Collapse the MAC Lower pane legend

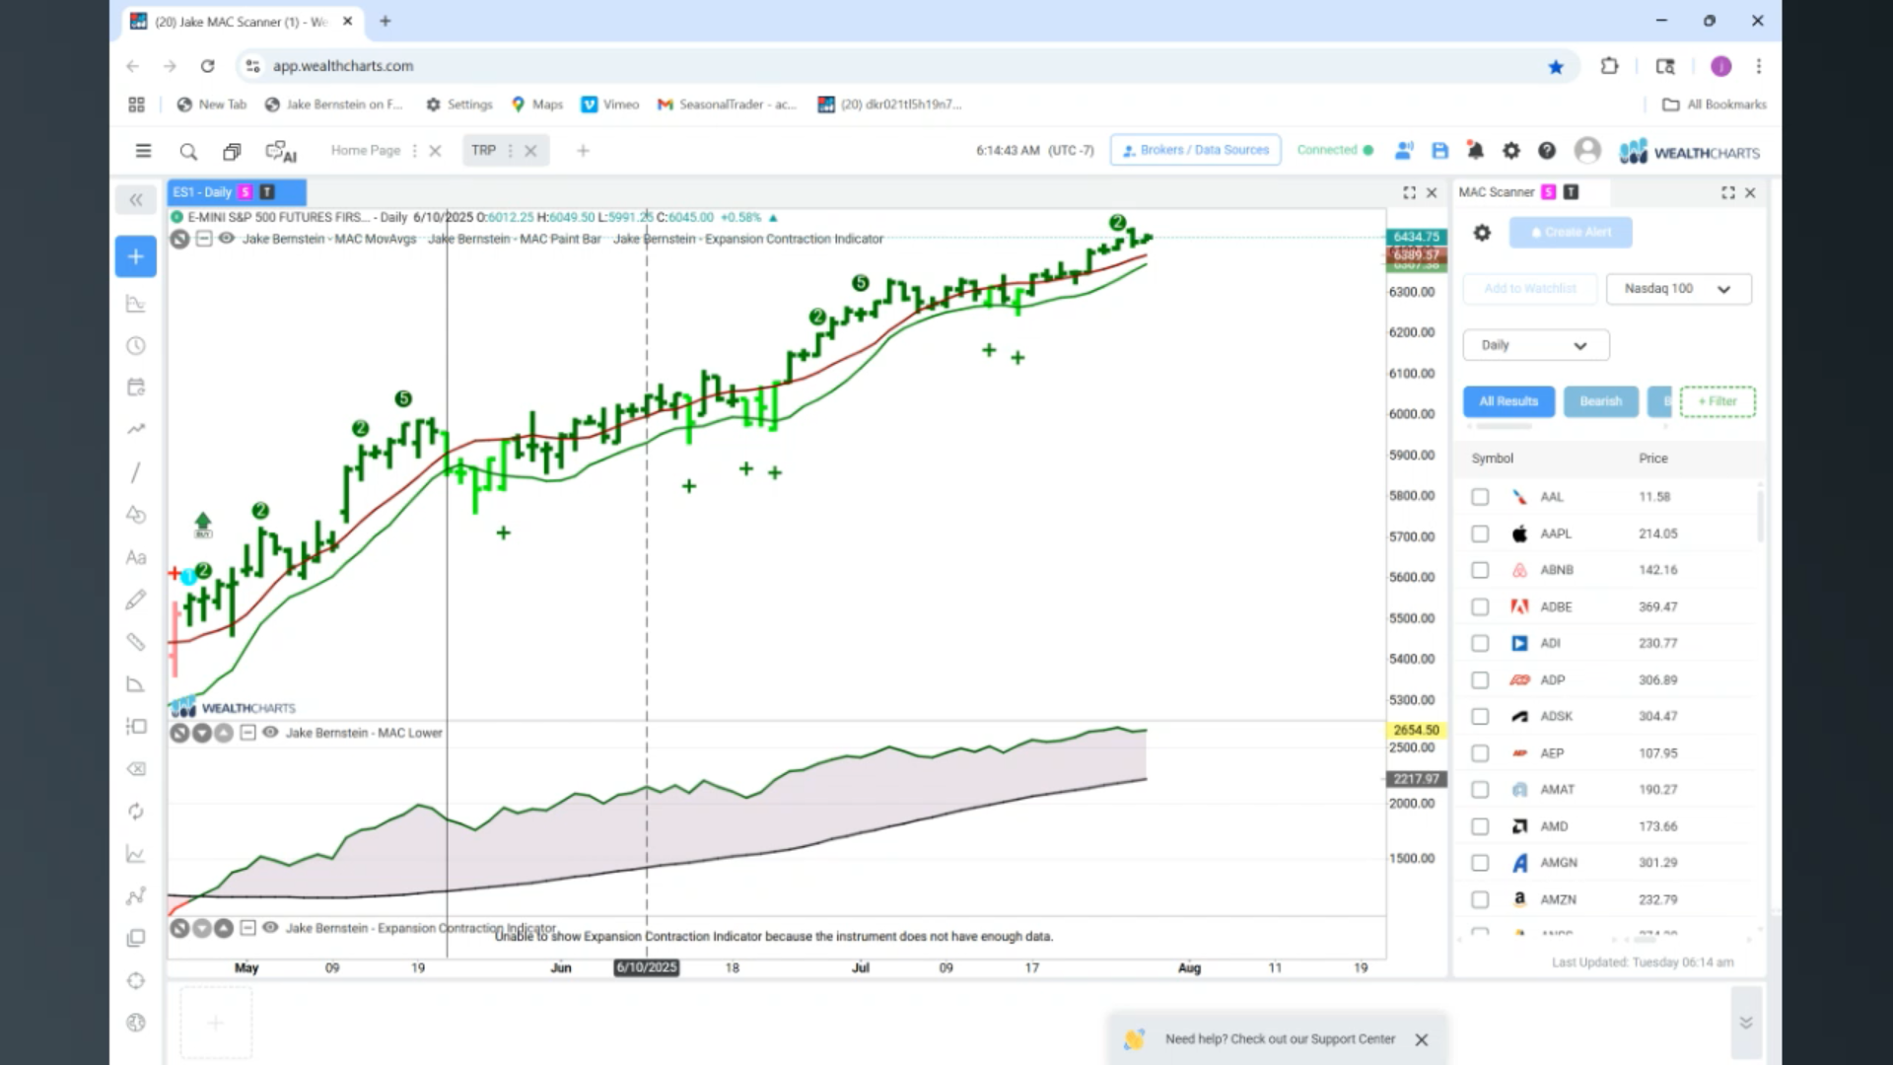pyautogui.click(x=247, y=732)
